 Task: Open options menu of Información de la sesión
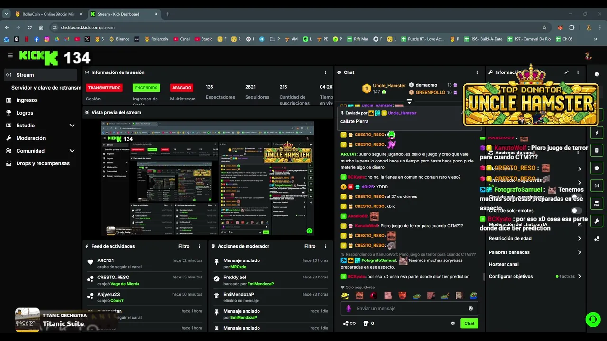tap(325, 72)
